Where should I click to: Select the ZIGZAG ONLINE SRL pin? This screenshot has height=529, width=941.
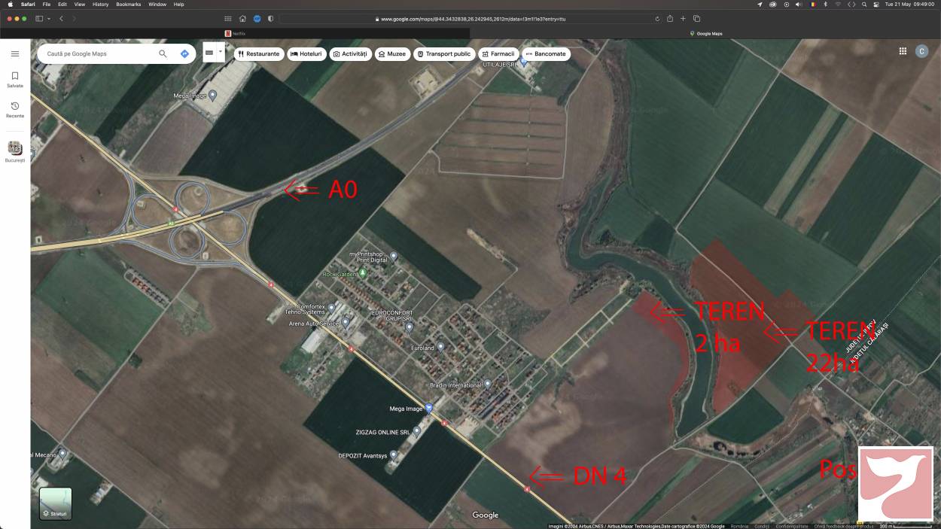click(416, 432)
